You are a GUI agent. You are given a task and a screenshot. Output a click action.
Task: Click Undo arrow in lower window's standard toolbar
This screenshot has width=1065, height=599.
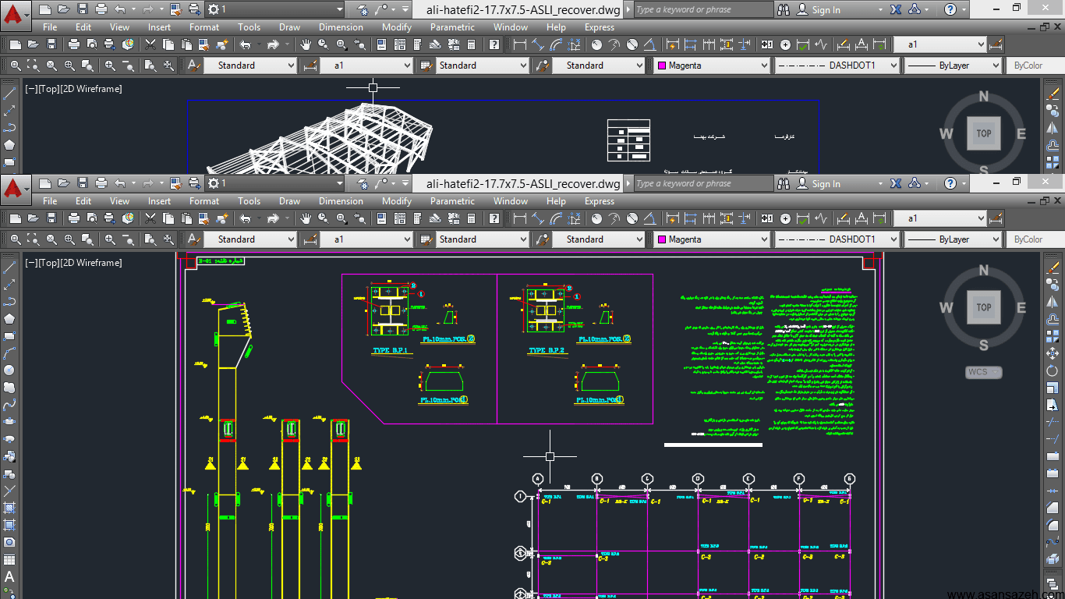pyautogui.click(x=246, y=218)
